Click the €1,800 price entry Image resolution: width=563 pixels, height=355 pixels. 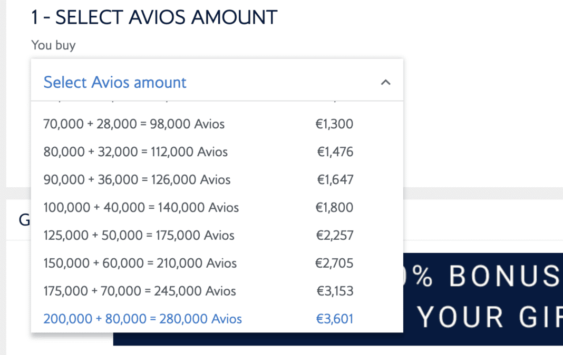click(334, 207)
